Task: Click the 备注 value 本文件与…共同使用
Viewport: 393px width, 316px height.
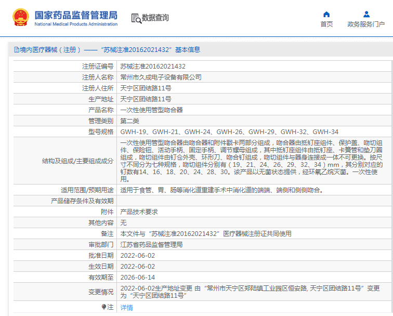Action: click(x=206, y=233)
